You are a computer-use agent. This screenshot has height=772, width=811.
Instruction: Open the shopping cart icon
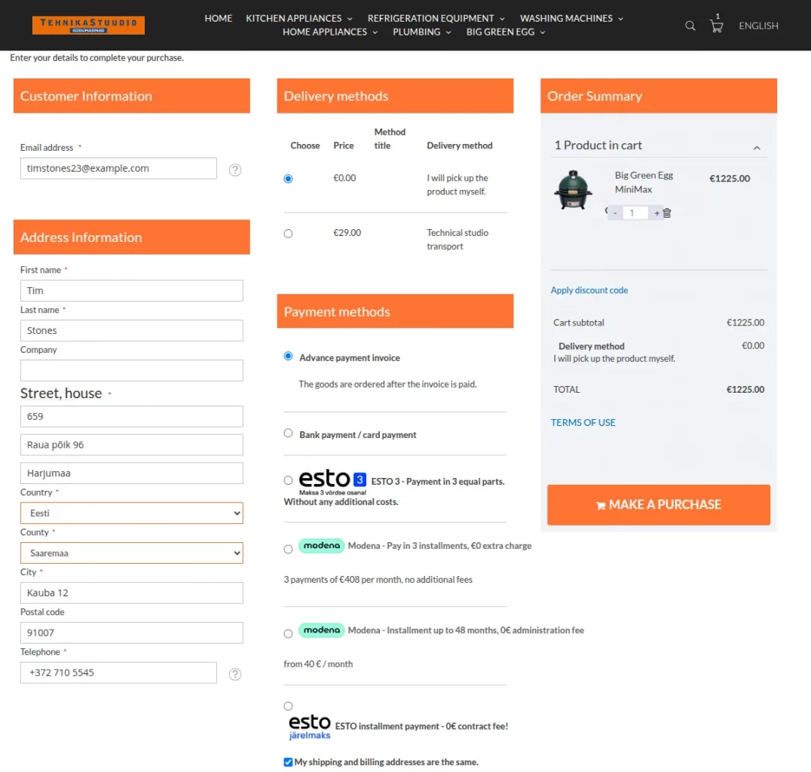[716, 24]
